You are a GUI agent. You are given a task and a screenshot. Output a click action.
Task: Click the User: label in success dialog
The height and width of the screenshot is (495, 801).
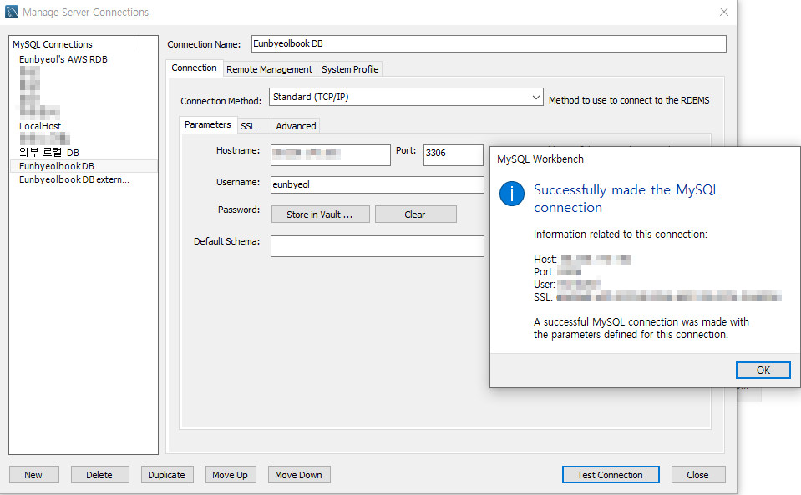(545, 285)
